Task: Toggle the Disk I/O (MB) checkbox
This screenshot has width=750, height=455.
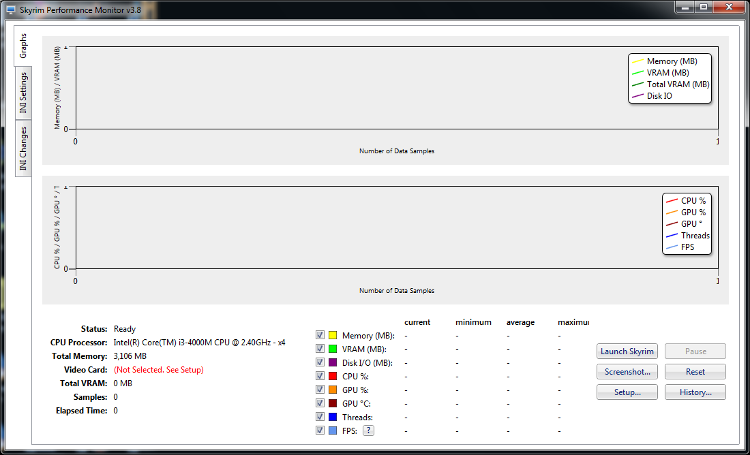Action: [320, 363]
